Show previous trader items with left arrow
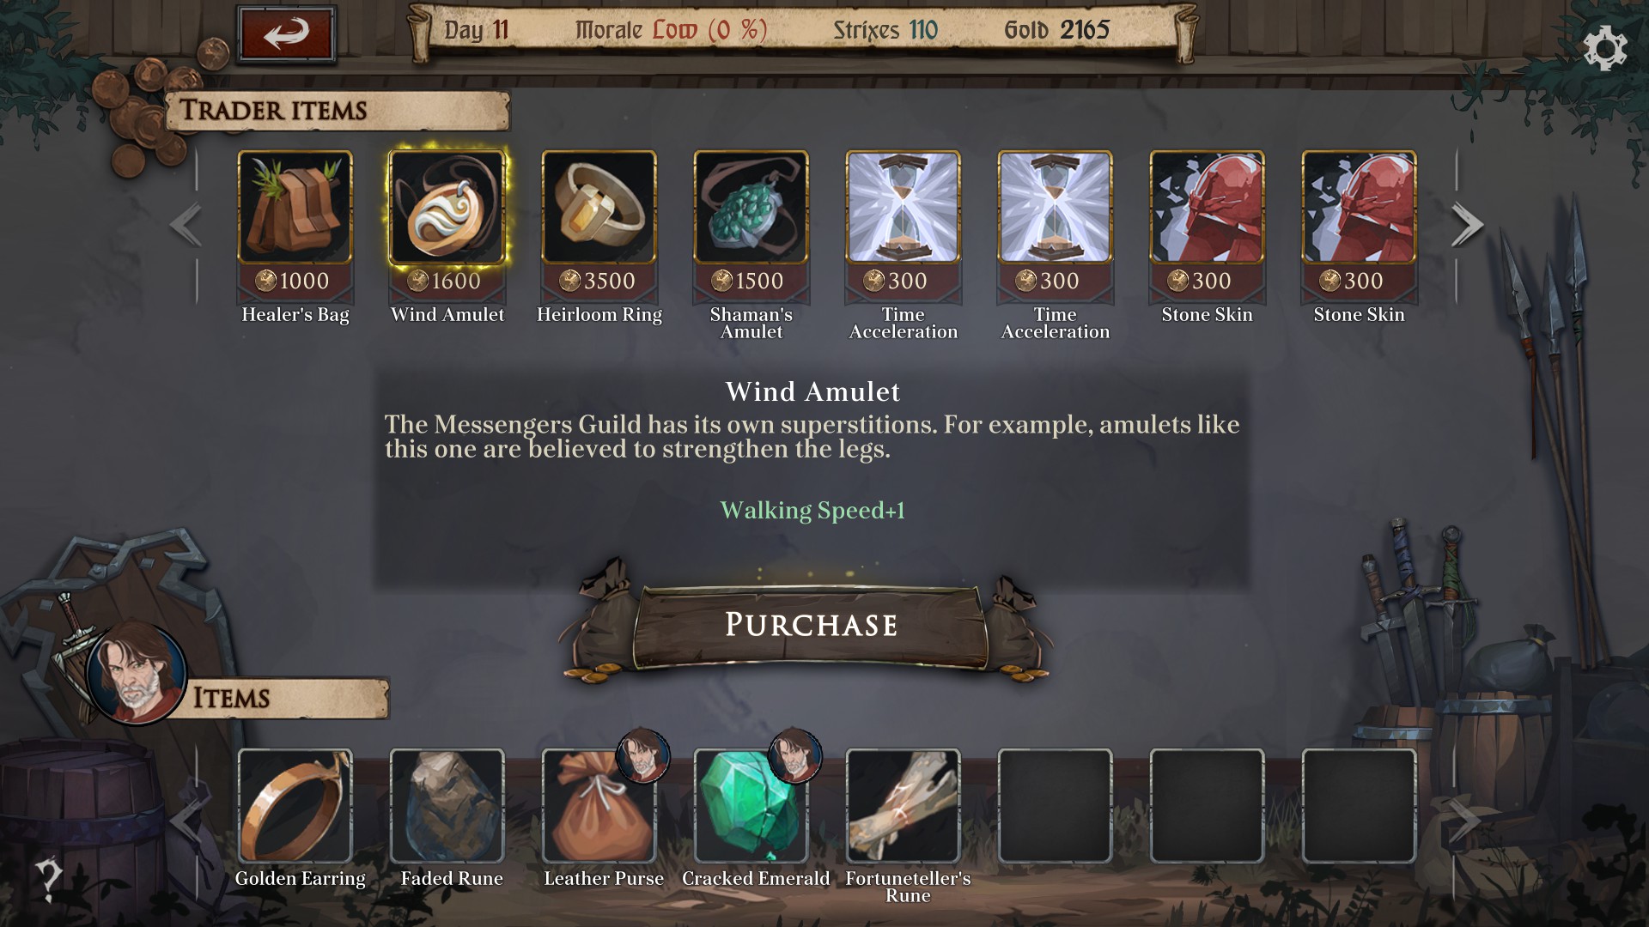Screen dimensions: 1649x927 [x=186, y=225]
